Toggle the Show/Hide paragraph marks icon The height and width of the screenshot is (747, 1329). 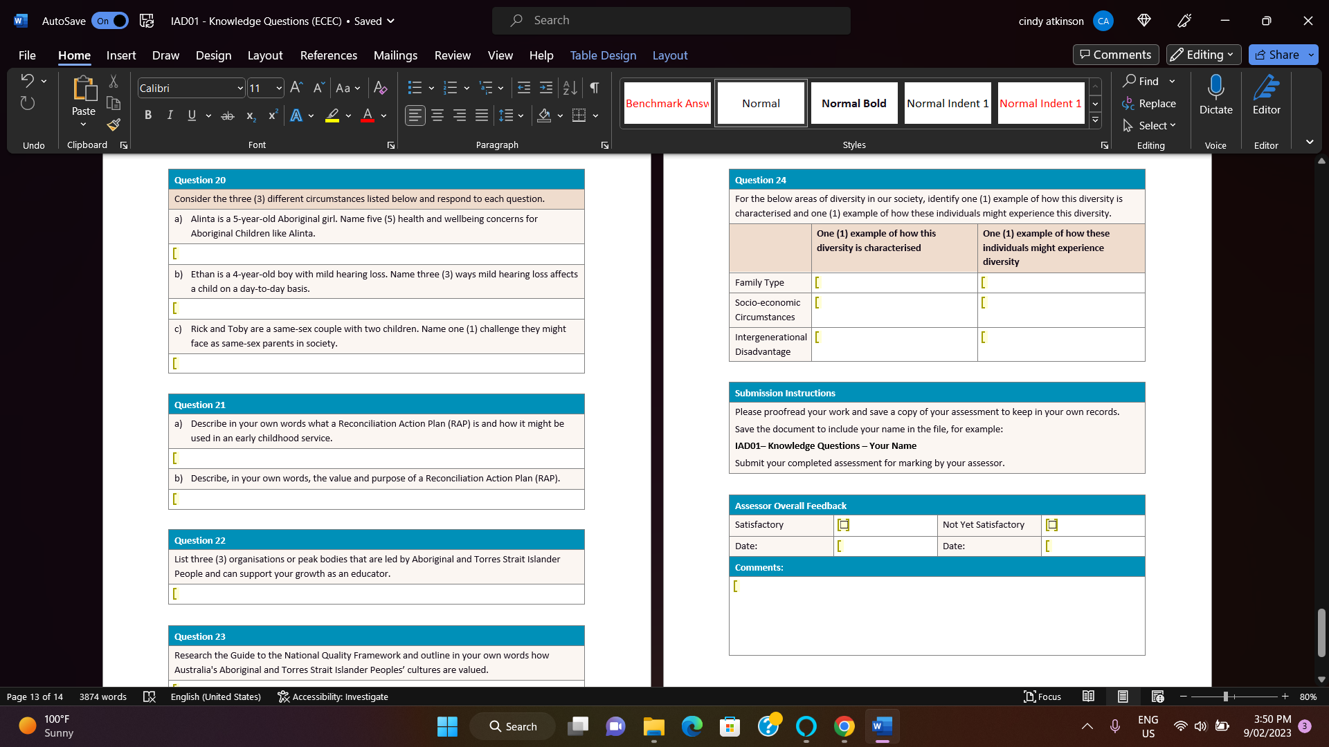point(594,88)
